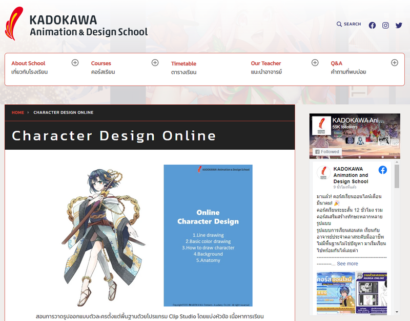Open the Facebook logo on the post
Image resolution: width=410 pixels, height=321 pixels.
point(382,170)
